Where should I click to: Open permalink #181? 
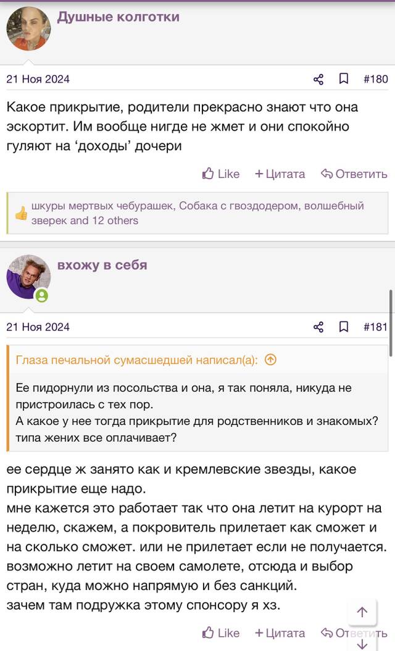click(x=375, y=327)
